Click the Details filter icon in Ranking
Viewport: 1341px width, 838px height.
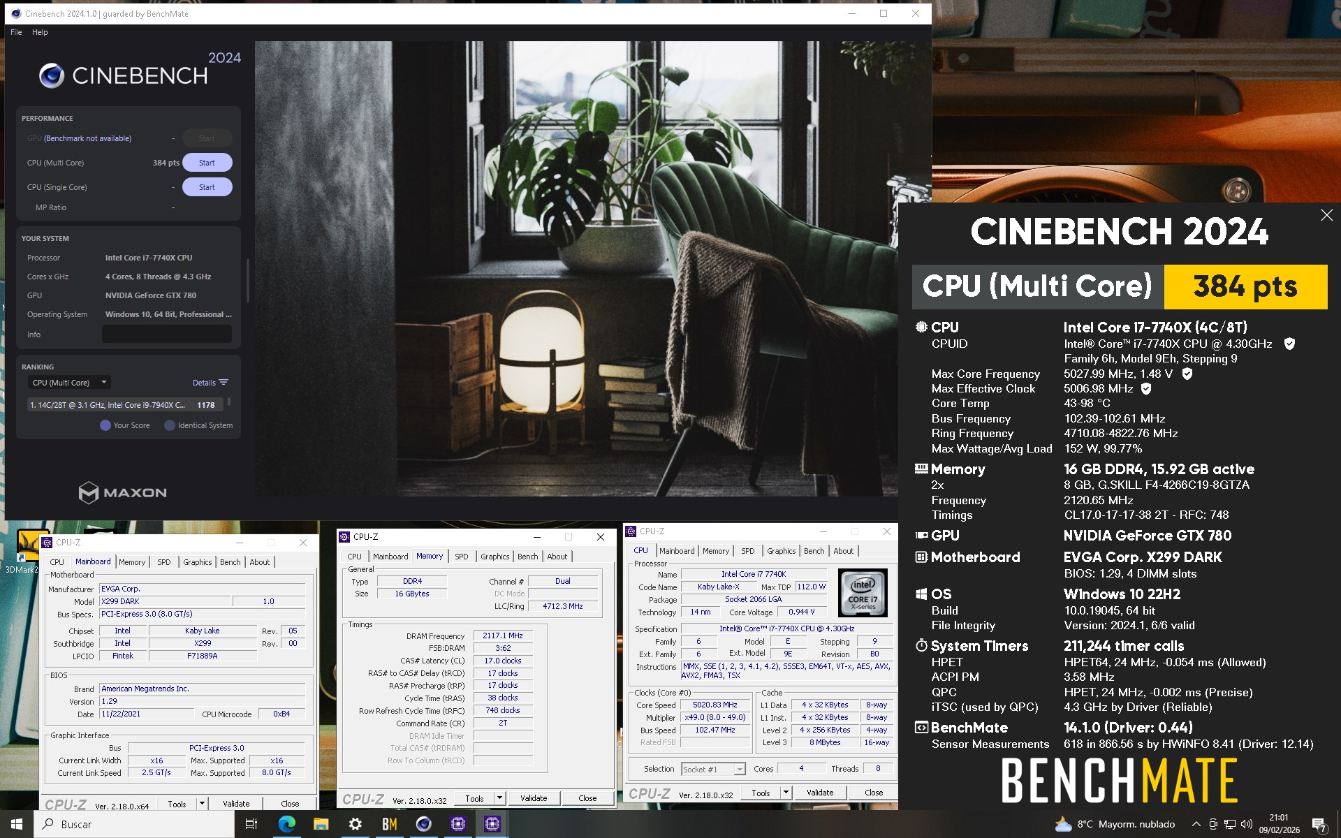[223, 383]
